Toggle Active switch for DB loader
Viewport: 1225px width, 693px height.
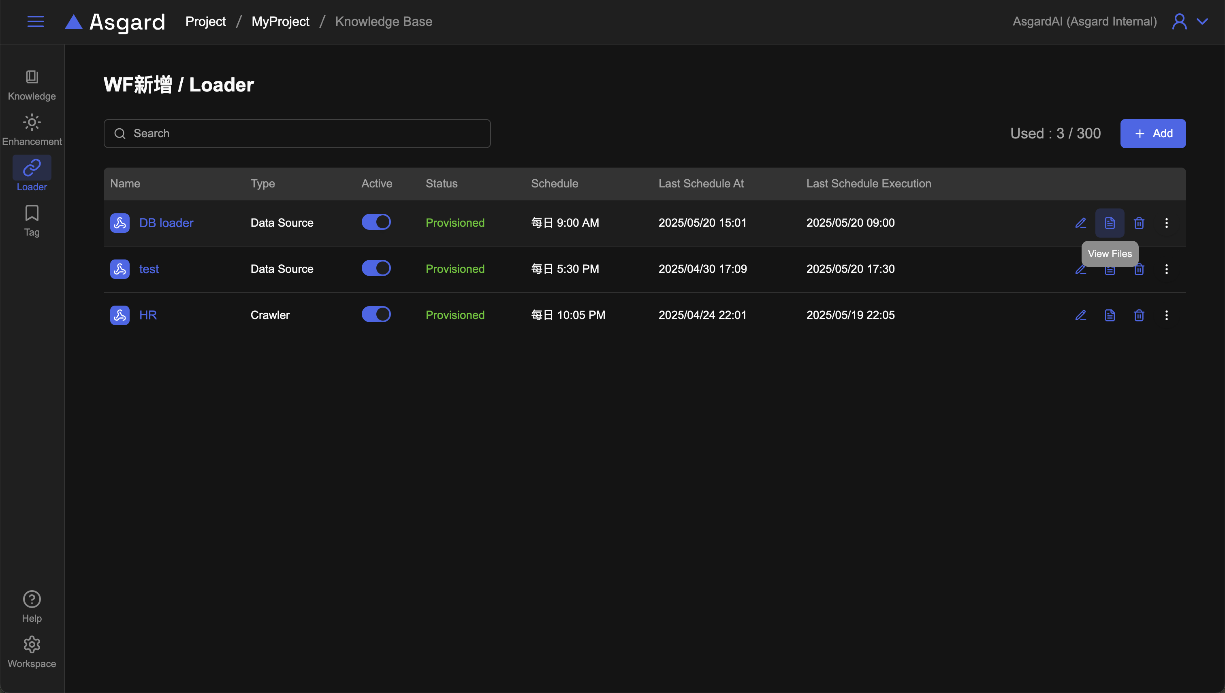pos(376,222)
